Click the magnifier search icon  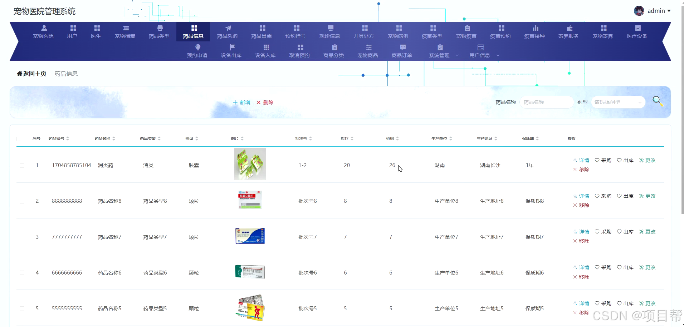point(658,101)
